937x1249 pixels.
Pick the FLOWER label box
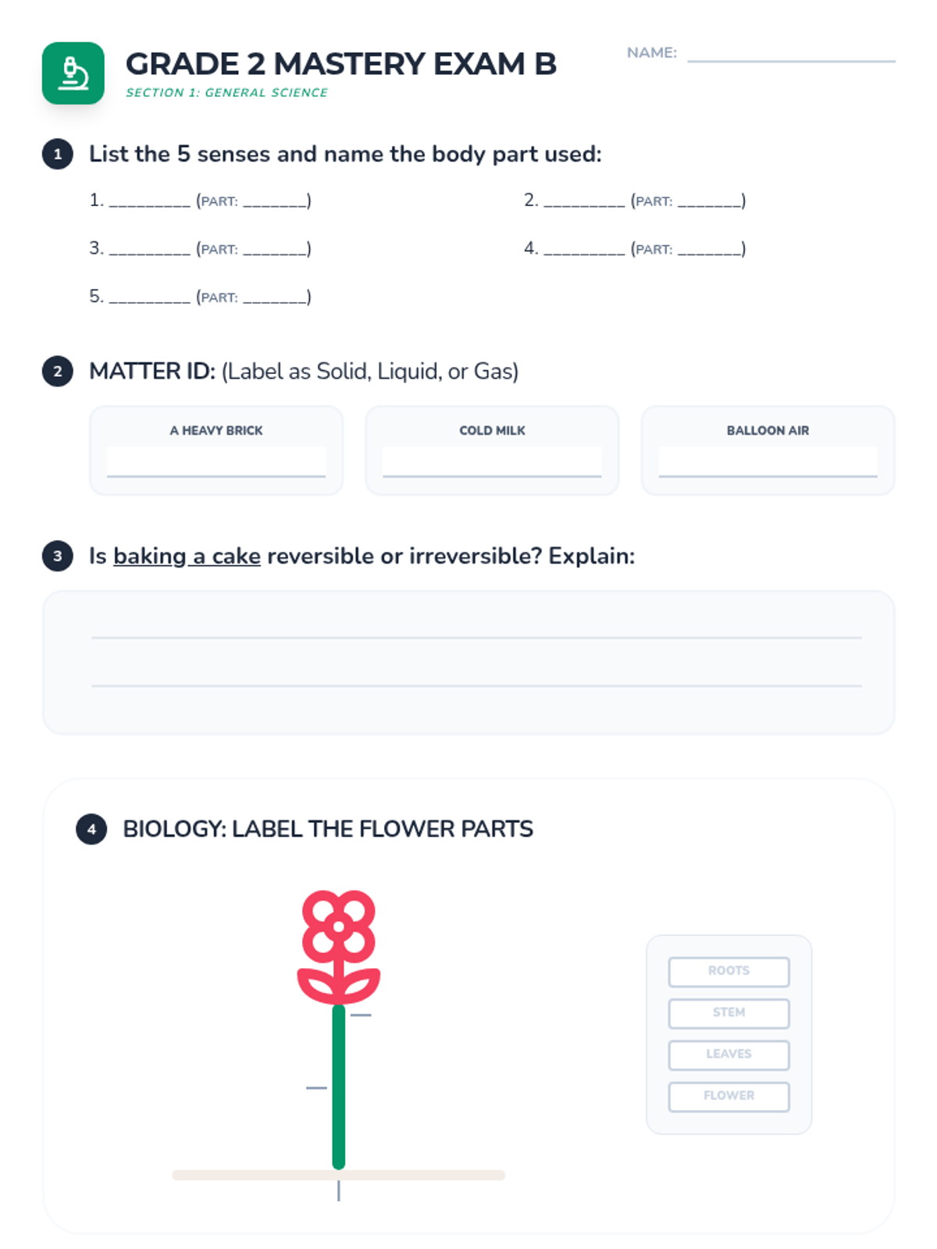(x=729, y=1096)
